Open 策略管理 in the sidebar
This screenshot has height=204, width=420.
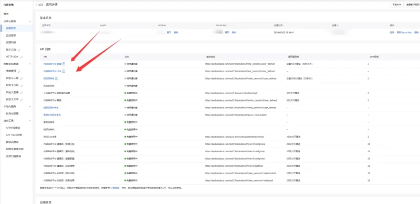click(10, 71)
